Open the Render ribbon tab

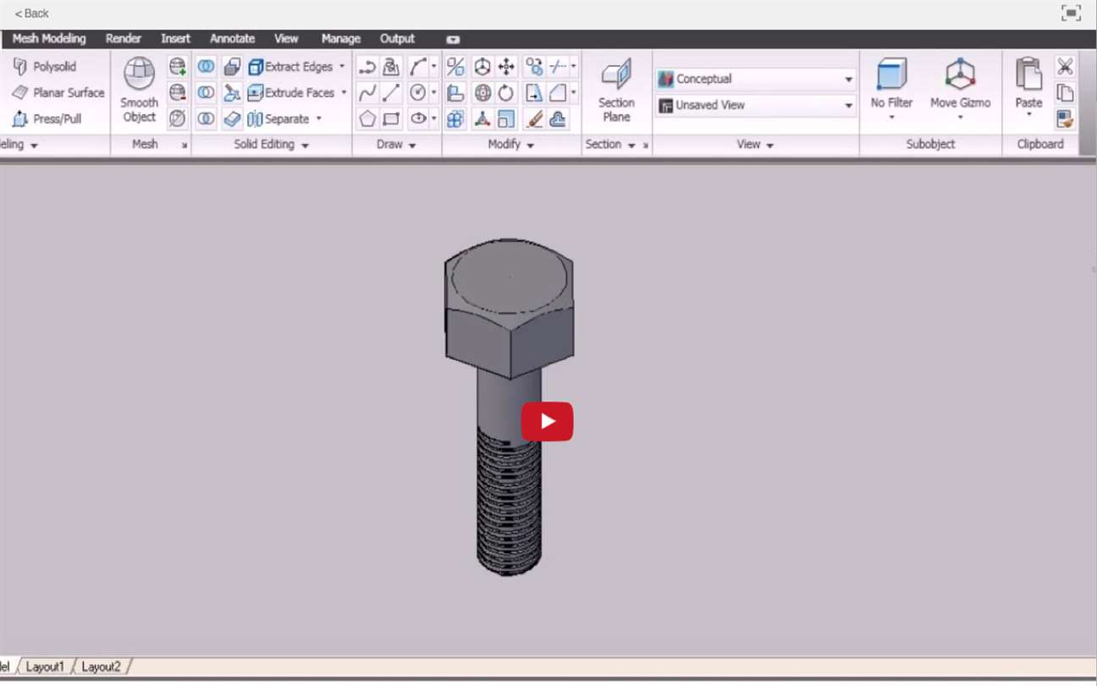[x=124, y=39]
